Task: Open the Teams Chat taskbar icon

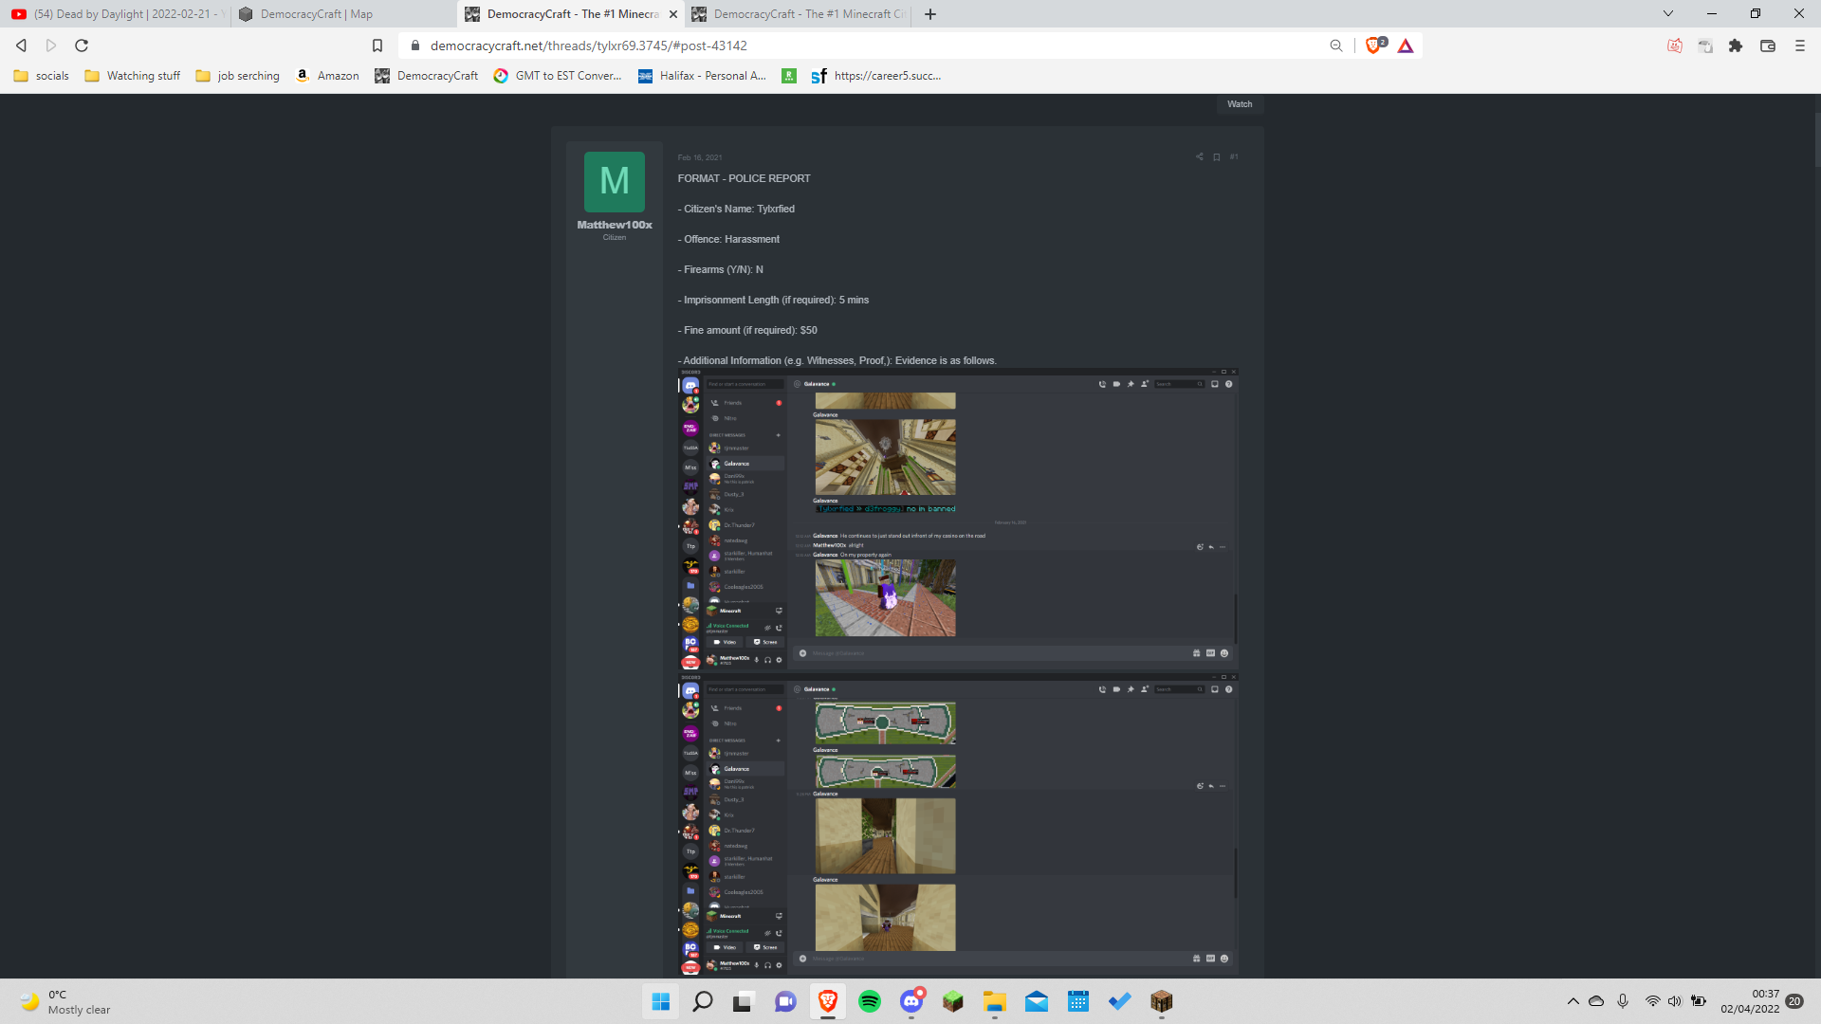Action: click(785, 1001)
